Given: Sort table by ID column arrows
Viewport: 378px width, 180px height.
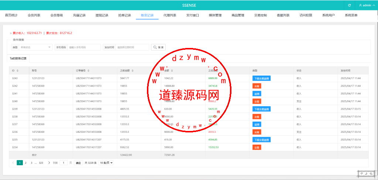Looking at the screenshot, I should pyautogui.click(x=17, y=70).
